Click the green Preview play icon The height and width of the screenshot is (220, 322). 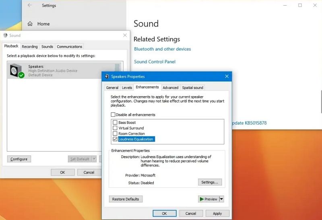[202, 199]
